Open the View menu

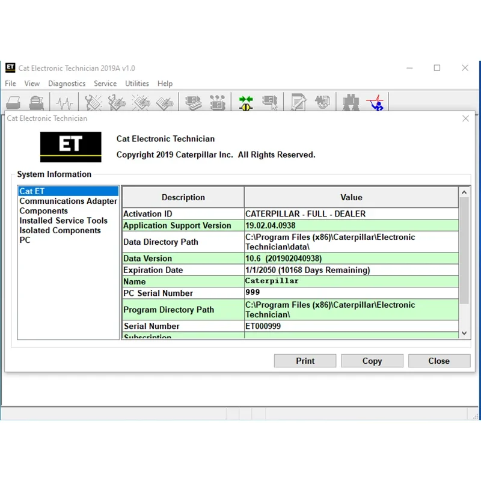coord(32,84)
